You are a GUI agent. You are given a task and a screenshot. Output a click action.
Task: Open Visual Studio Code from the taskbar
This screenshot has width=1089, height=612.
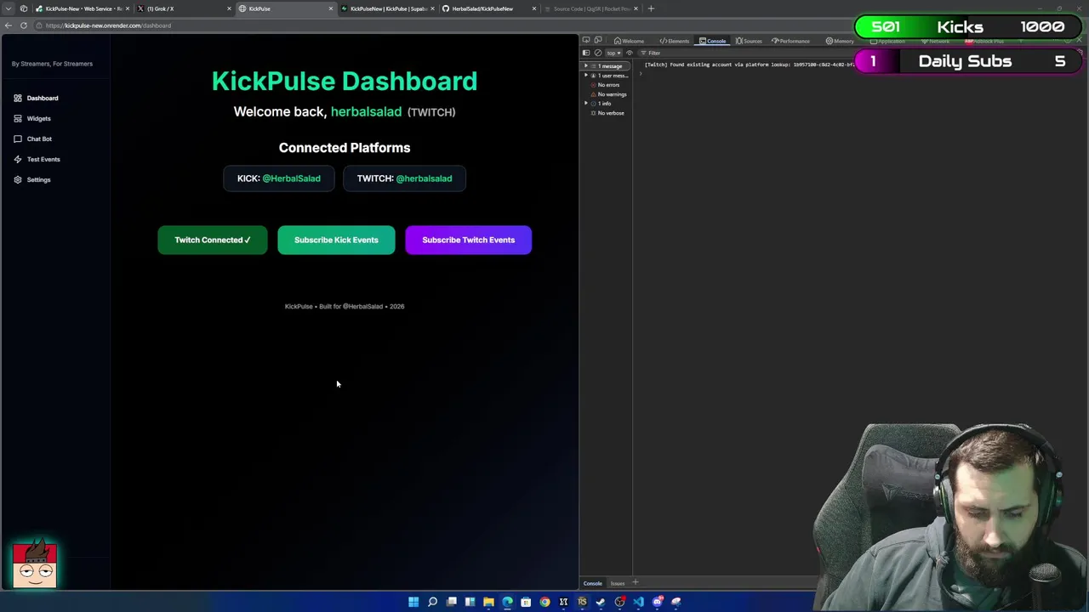638,602
